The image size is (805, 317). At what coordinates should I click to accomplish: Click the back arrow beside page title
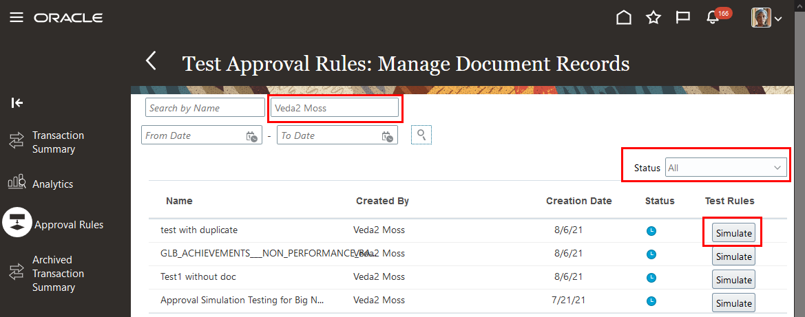click(x=151, y=61)
